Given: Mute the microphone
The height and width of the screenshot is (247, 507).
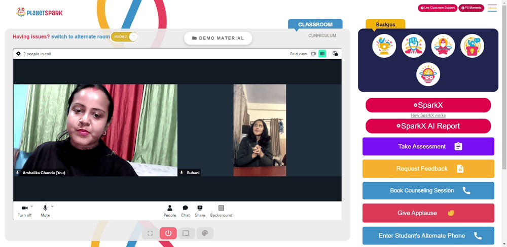Looking at the screenshot, I should tap(45, 211).
